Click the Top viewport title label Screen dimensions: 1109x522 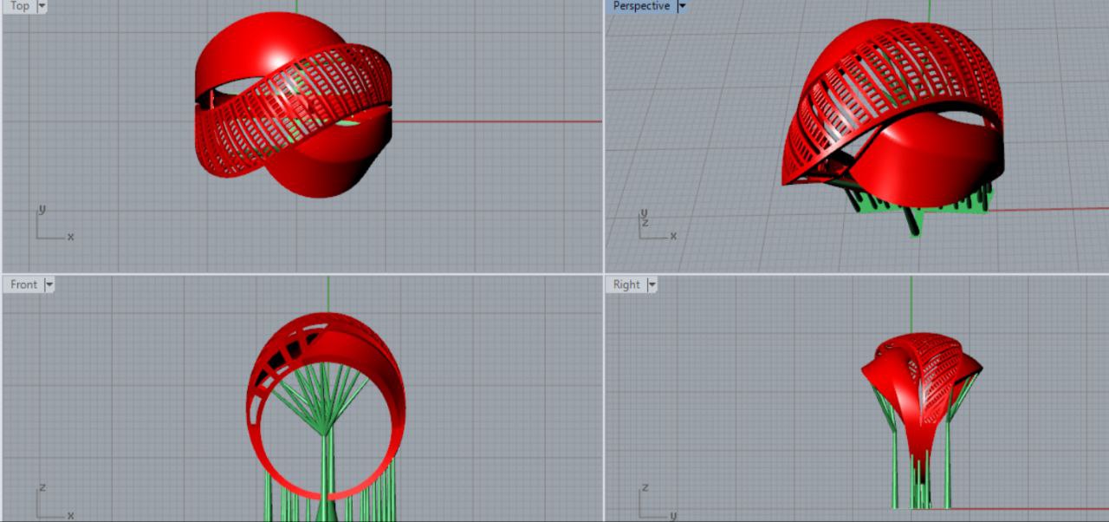point(19,6)
